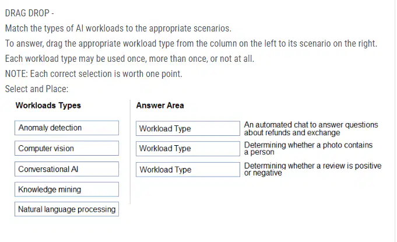397x242 pixels.
Task: Click the Answer Area heading
Action: (x=160, y=106)
